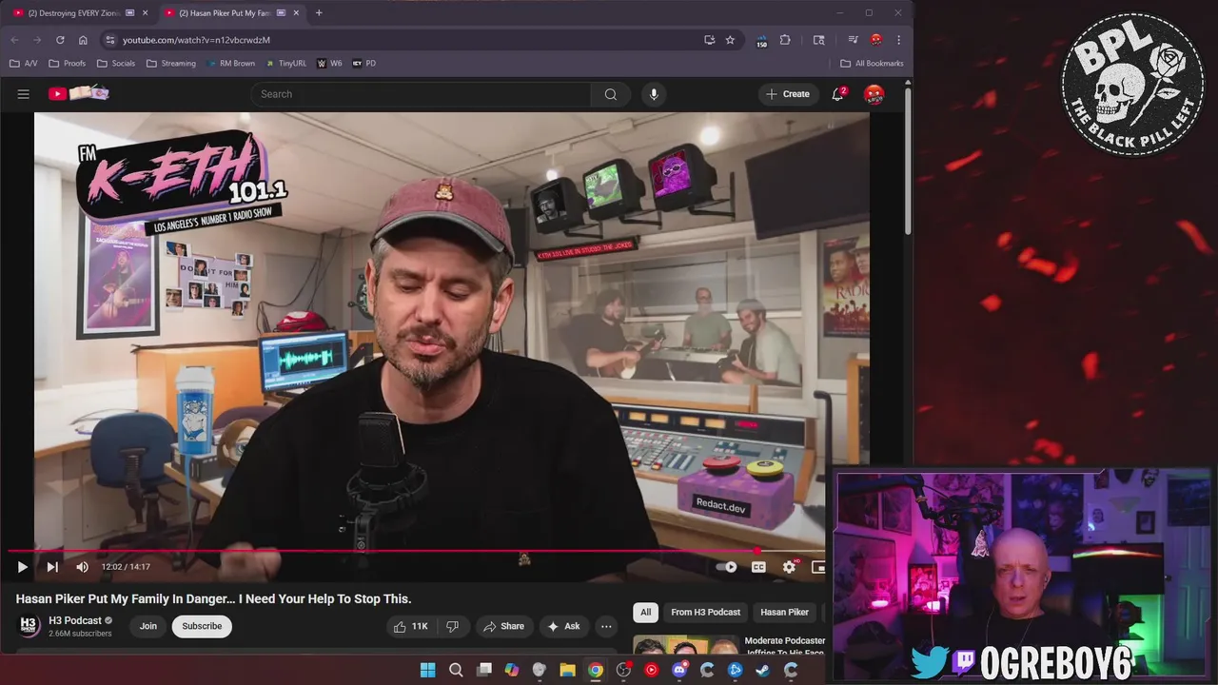Open the TinyURL bookmark

point(286,64)
